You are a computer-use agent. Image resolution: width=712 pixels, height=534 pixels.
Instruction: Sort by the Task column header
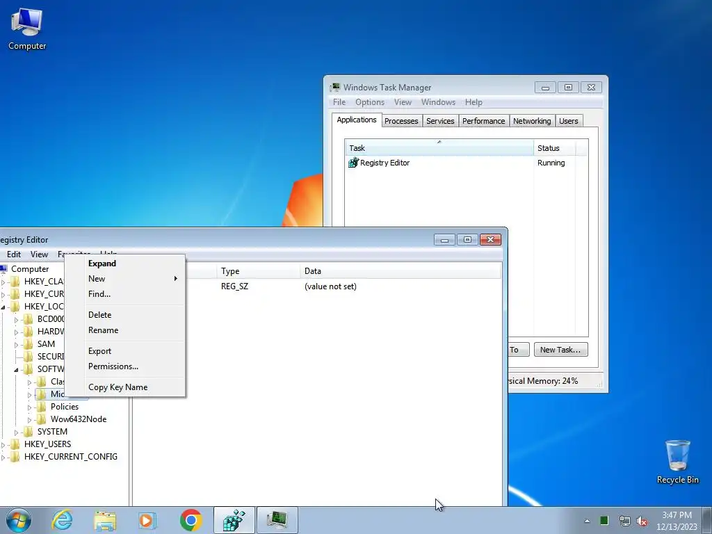439,148
